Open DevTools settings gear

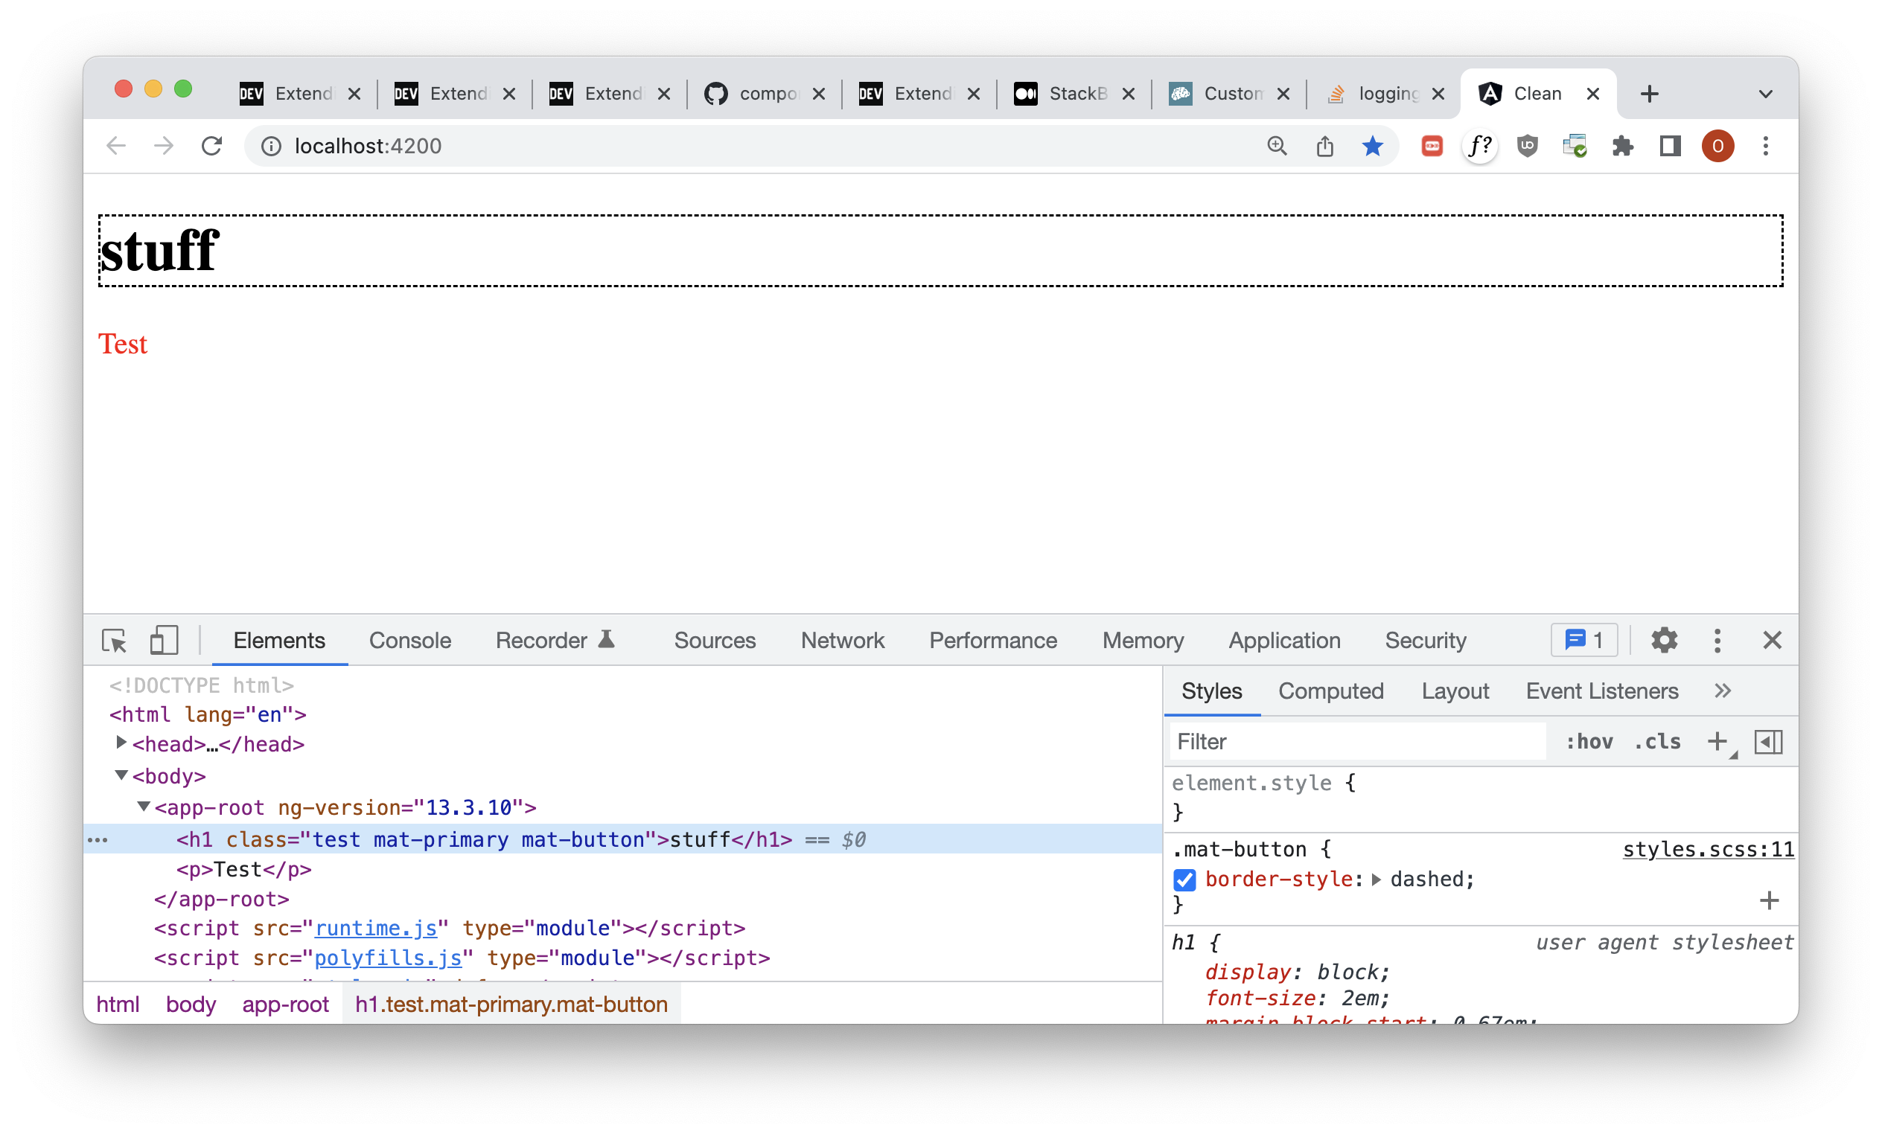tap(1664, 640)
